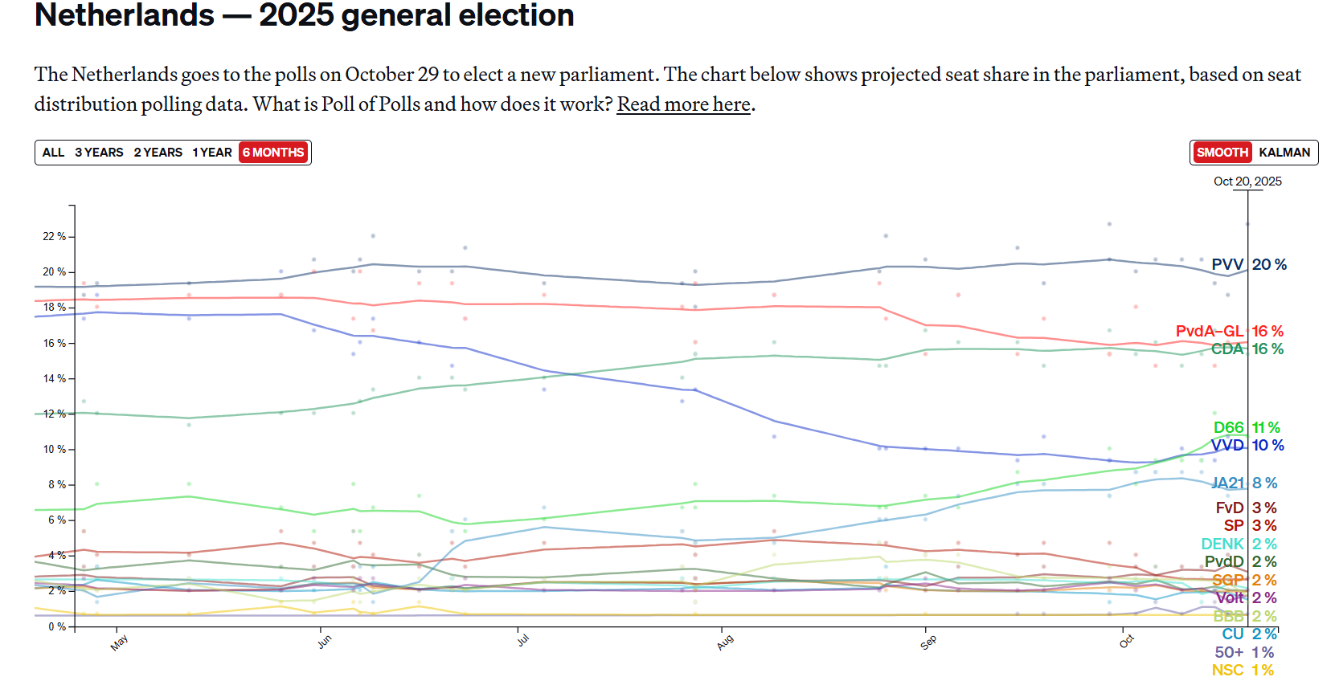Screen dimensions: 1335x677
Task: Select the PvdA-GL legend label
Action: [x=1209, y=332]
